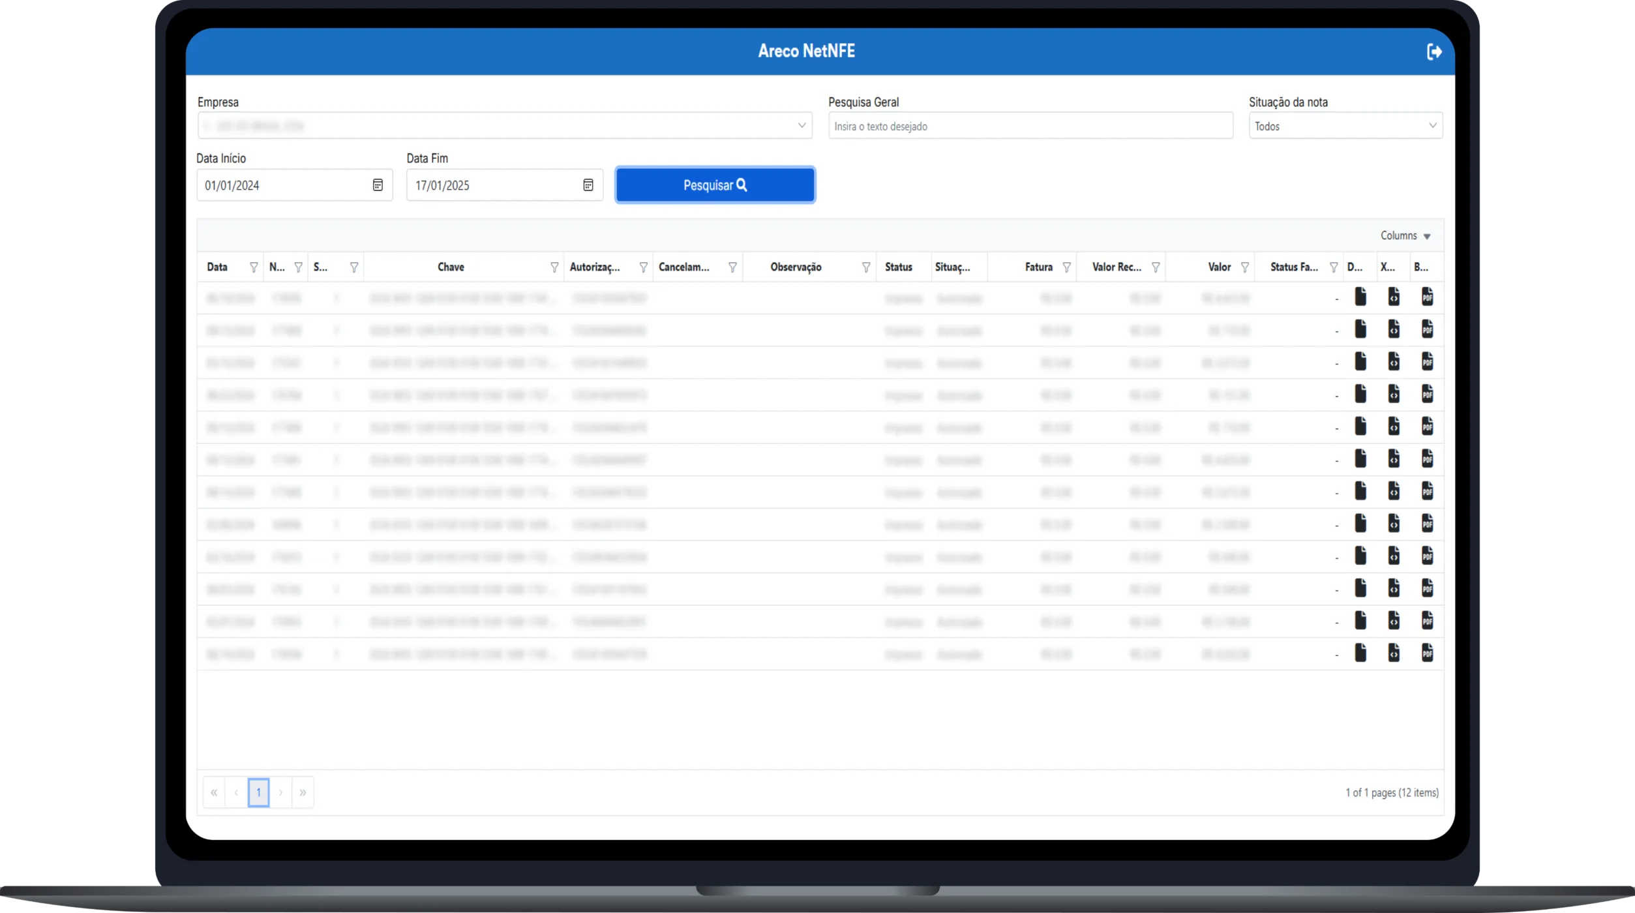Open the Data Início calendar picker
This screenshot has width=1635, height=913.
tap(378, 185)
